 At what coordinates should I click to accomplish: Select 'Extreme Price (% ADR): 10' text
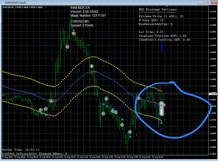(x=161, y=16)
